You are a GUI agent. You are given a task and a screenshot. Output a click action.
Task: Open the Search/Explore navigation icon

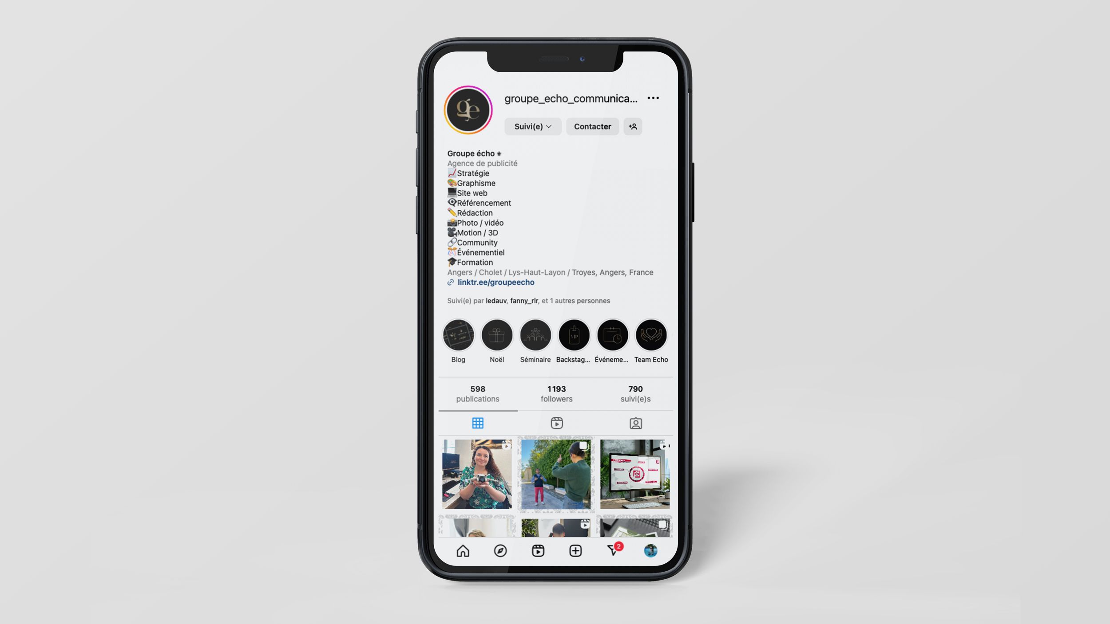(x=500, y=550)
